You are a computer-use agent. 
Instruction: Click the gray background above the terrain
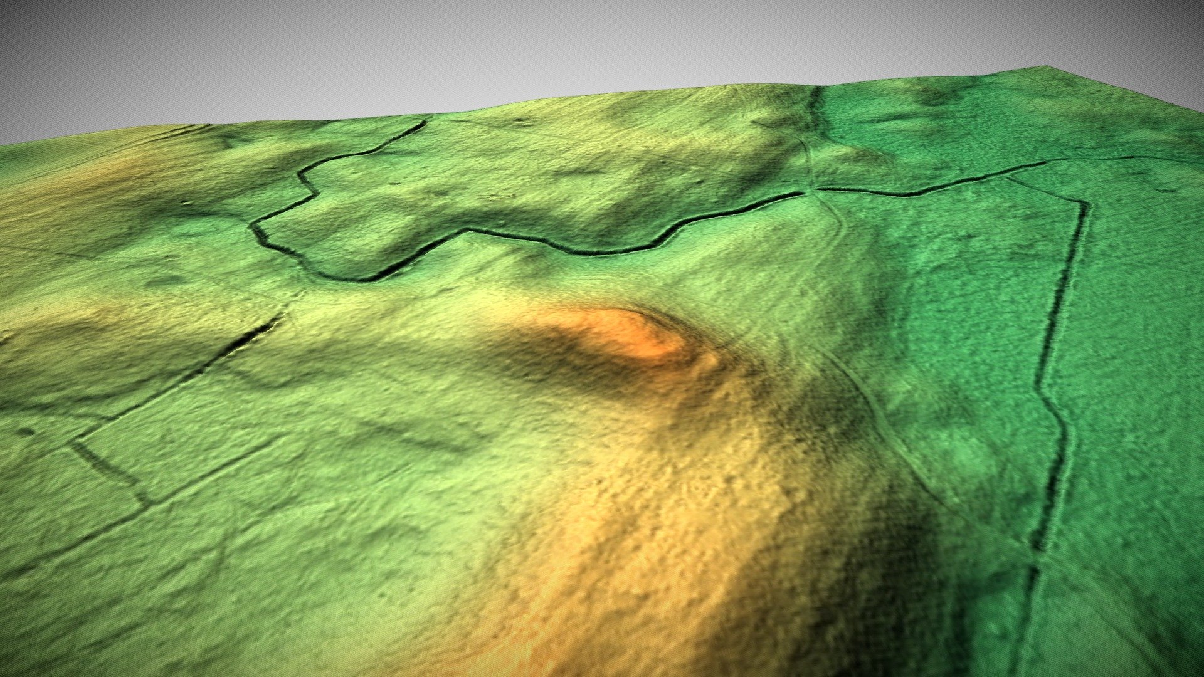[502, 44]
